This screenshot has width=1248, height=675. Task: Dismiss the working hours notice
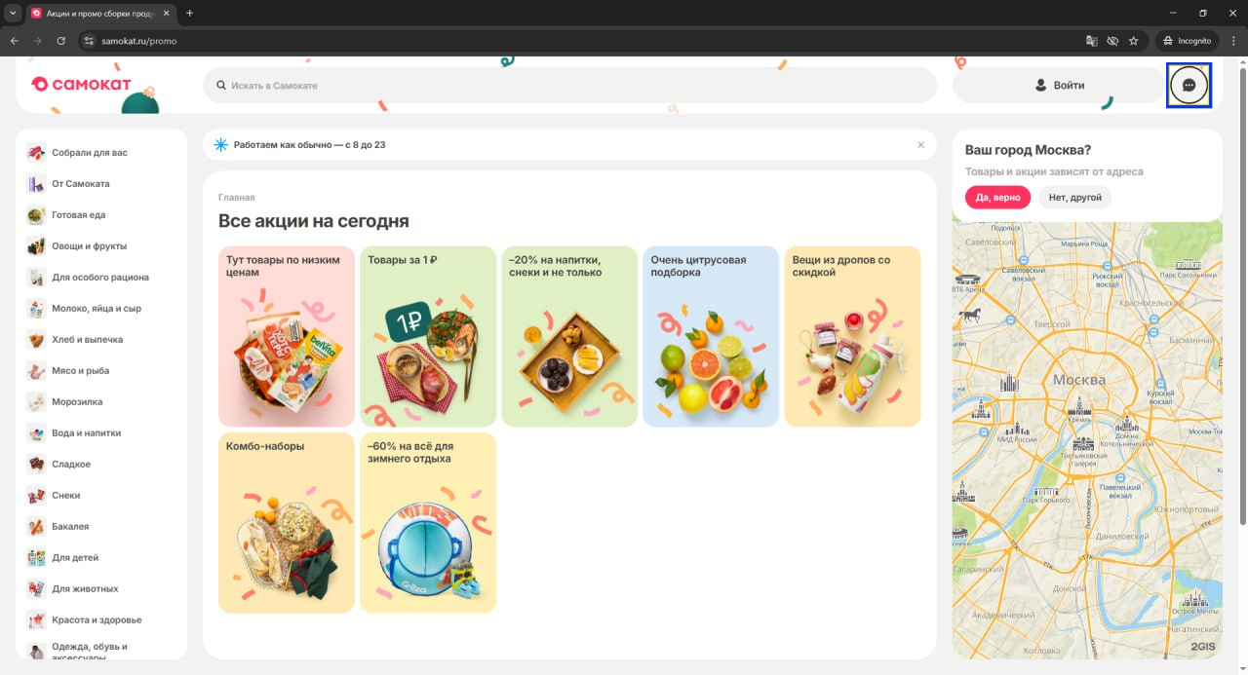(x=920, y=144)
